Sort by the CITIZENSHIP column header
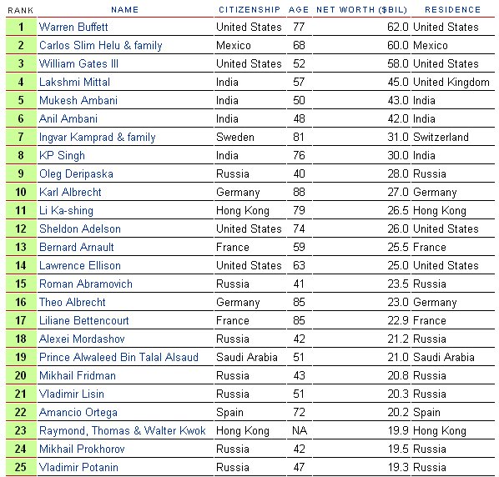499x477 pixels. [249, 9]
